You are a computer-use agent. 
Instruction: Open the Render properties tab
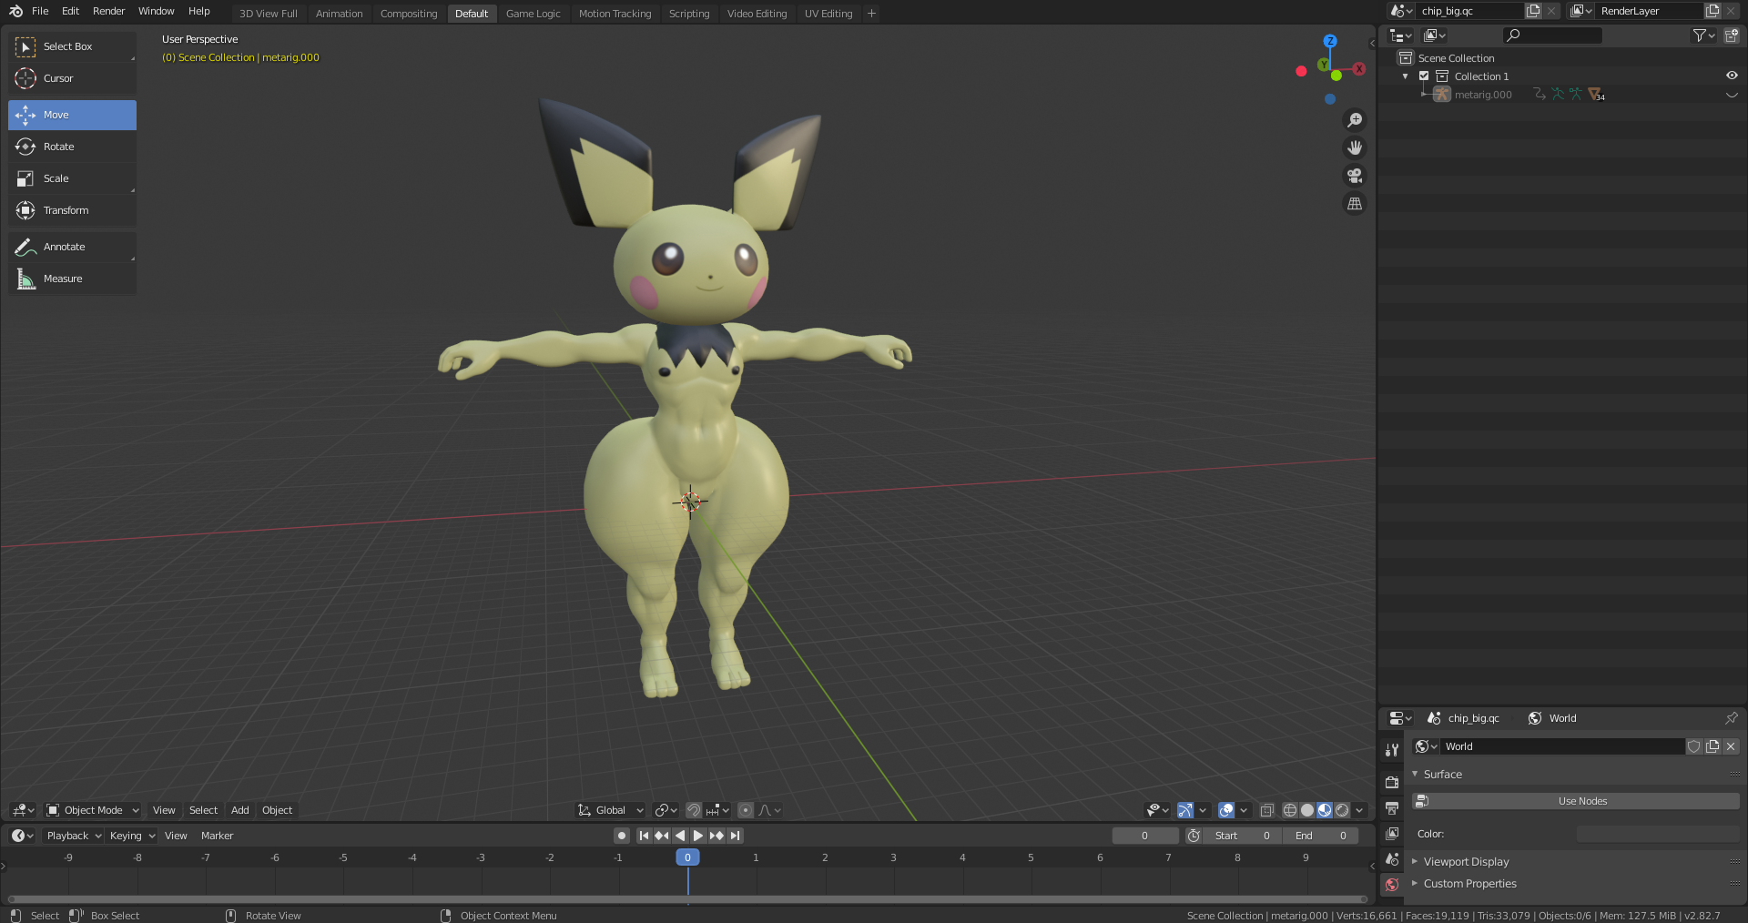tap(1391, 782)
